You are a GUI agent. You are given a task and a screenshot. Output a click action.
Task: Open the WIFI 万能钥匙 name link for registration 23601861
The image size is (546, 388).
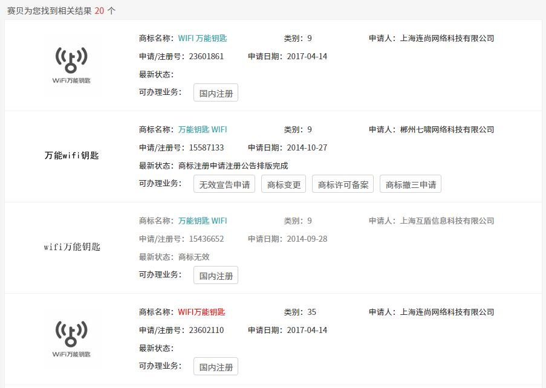click(203, 38)
